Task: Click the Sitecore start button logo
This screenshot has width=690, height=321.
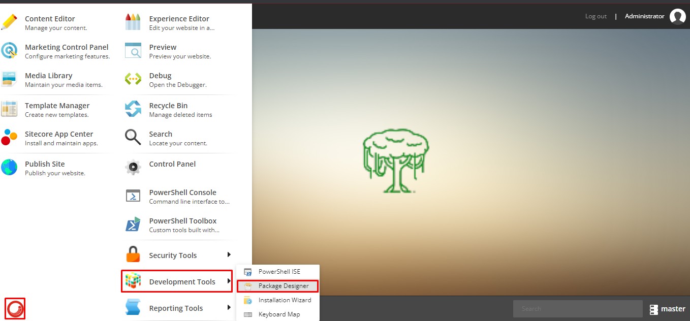Action: (x=15, y=308)
